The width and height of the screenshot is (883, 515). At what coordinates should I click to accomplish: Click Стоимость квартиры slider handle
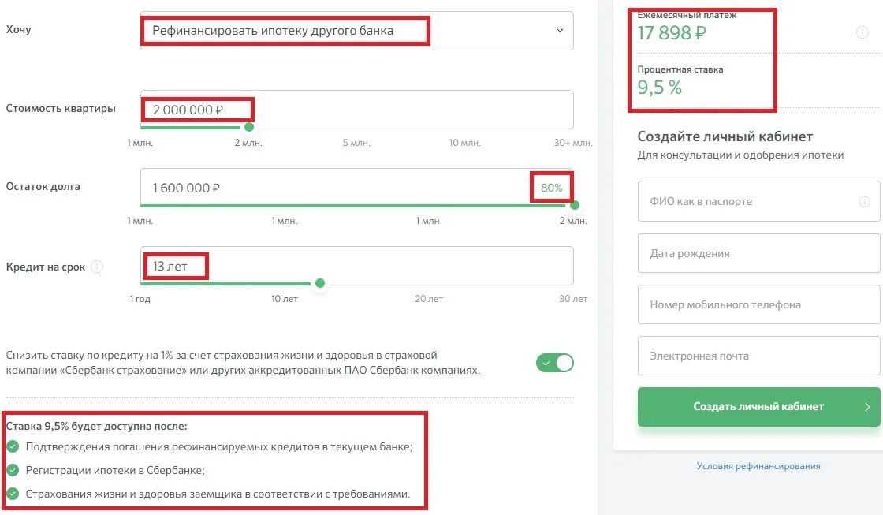[x=249, y=127]
